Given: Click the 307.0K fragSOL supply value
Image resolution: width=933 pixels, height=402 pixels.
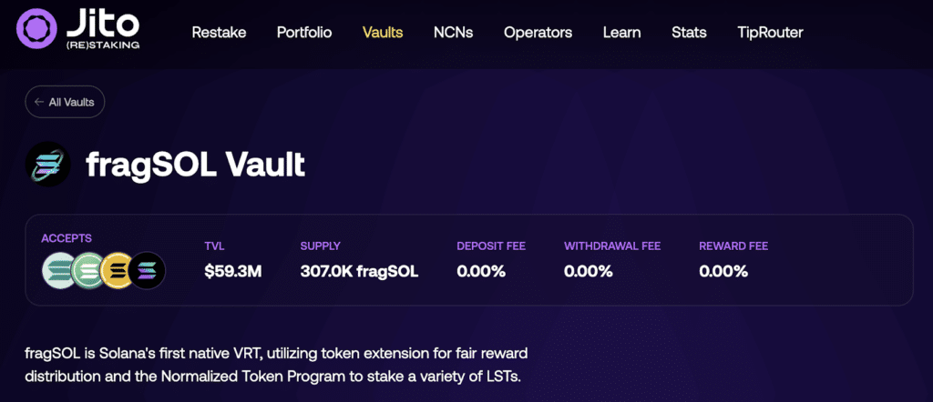Looking at the screenshot, I should 359,271.
